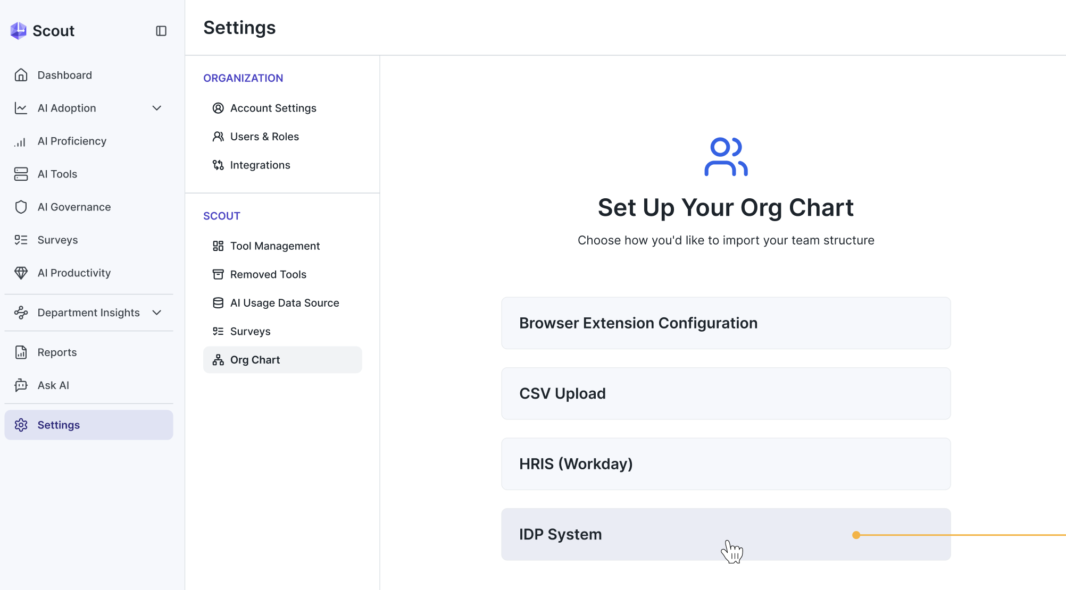Collapse the sidebar panel toggle icon
The width and height of the screenshot is (1066, 590).
pos(161,31)
